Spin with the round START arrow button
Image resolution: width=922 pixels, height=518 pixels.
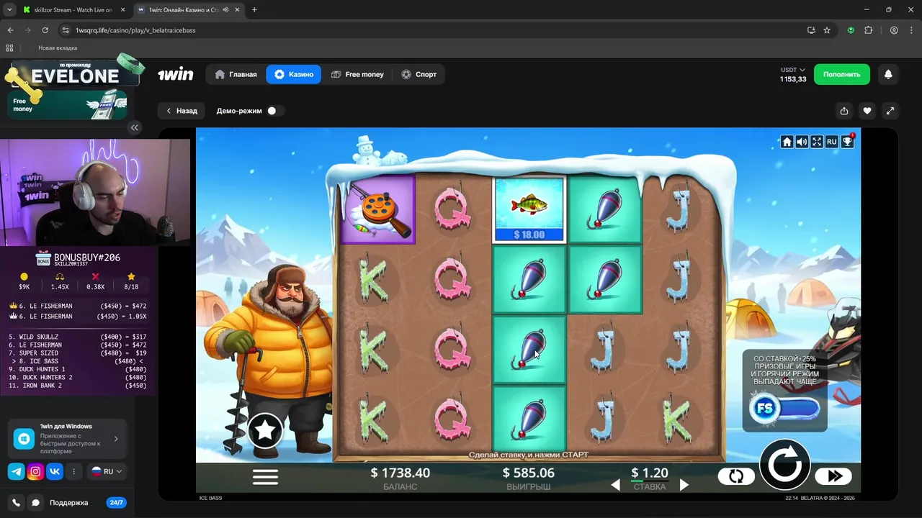point(785,465)
